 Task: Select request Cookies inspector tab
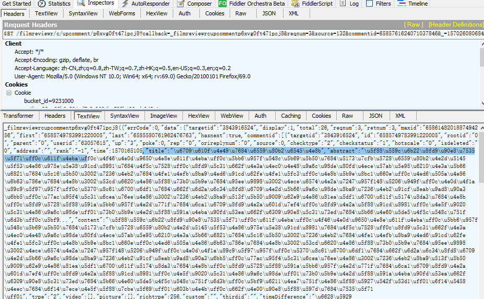point(214,13)
